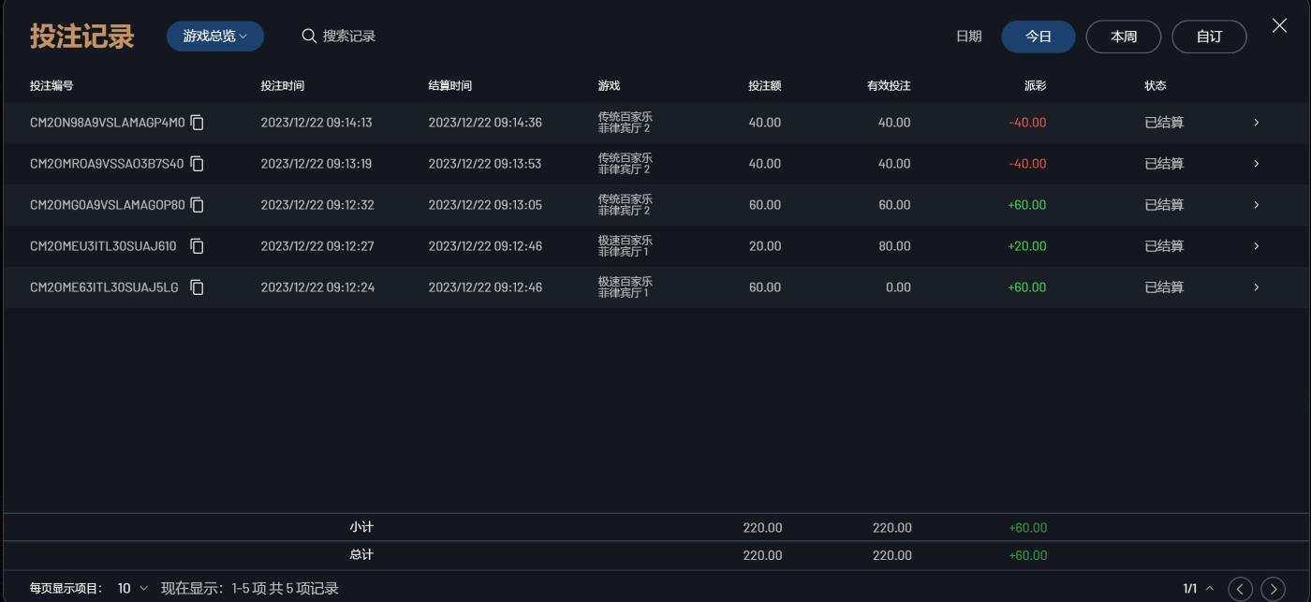Expand the 1/1 page selector

click(1199, 589)
